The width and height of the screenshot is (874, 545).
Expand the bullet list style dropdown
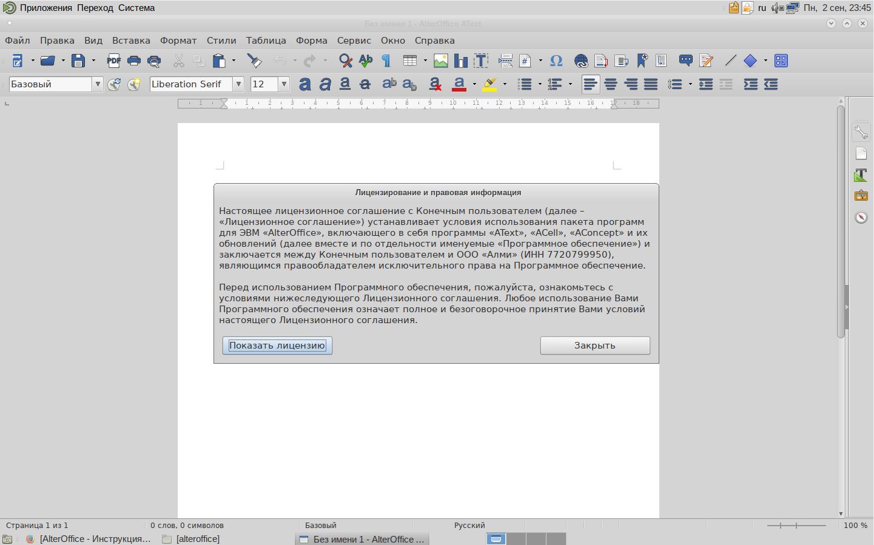tap(539, 84)
